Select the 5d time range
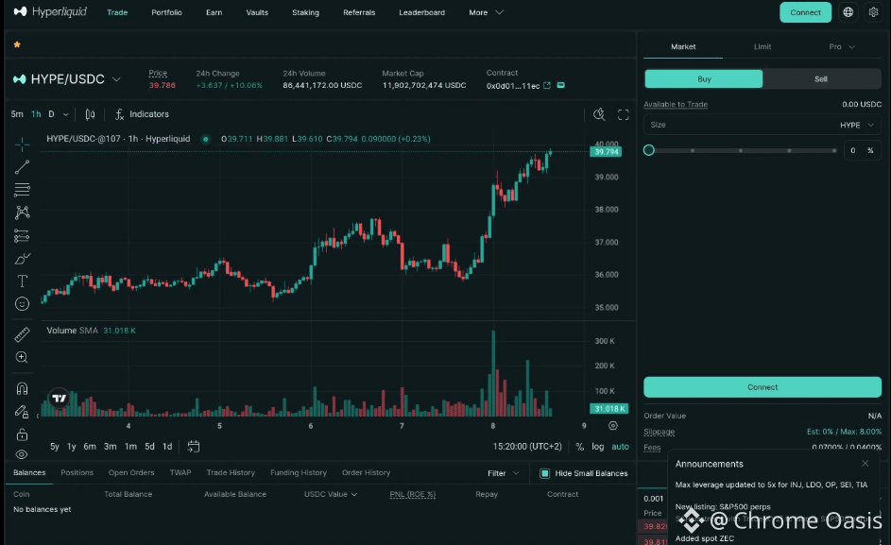Screen dimensions: 891x545 (x=149, y=447)
